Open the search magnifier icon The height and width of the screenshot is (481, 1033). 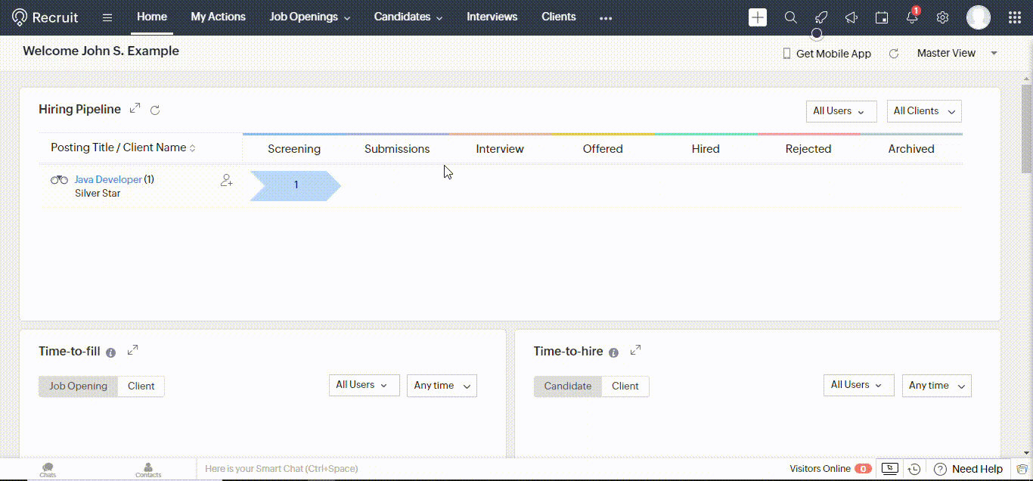[790, 17]
